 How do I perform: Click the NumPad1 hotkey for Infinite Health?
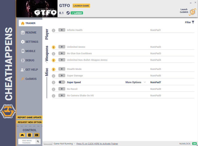coord(155,30)
